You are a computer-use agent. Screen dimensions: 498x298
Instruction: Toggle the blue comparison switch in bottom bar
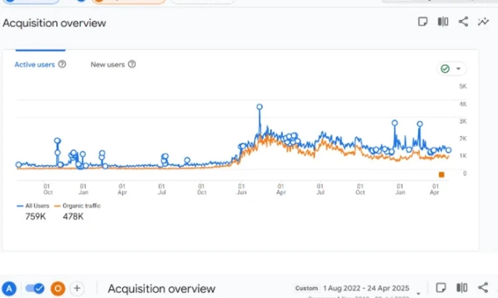(x=35, y=289)
